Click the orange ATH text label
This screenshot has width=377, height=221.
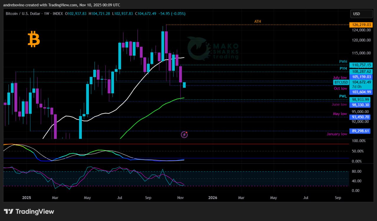[257, 21]
